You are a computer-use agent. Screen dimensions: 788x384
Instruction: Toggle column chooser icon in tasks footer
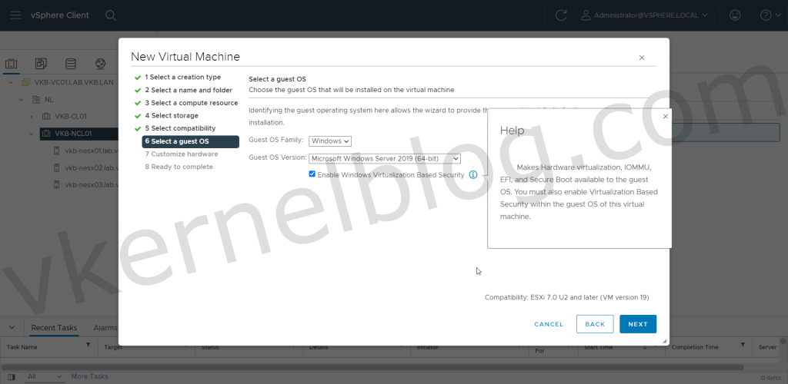(12, 377)
